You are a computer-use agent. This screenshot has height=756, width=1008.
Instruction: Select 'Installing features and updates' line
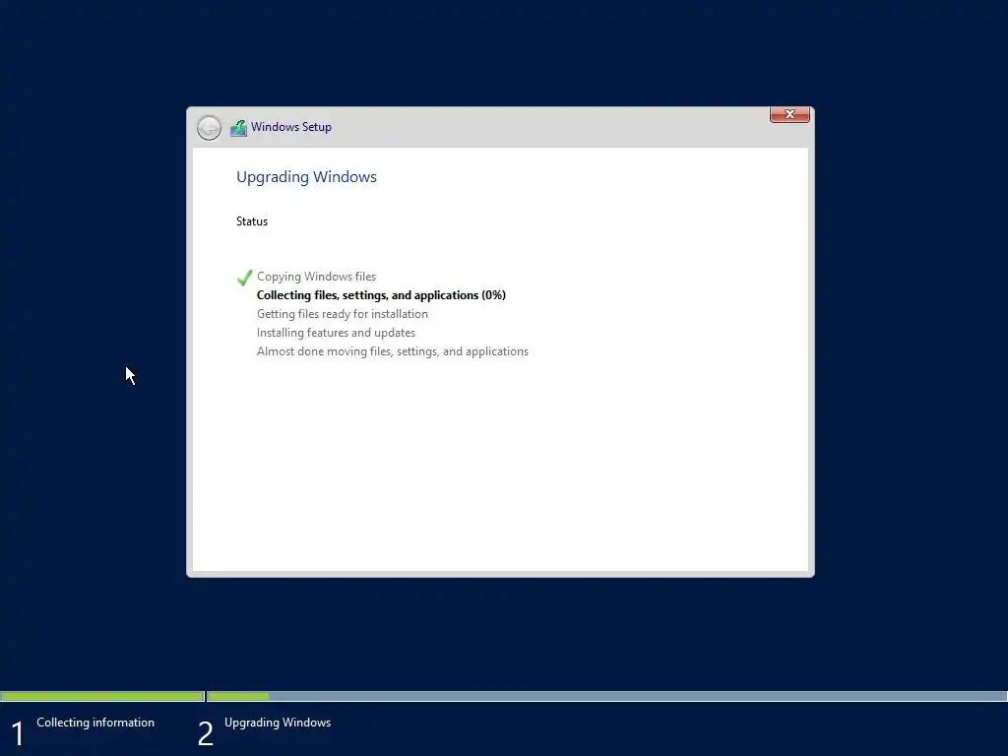336,333
